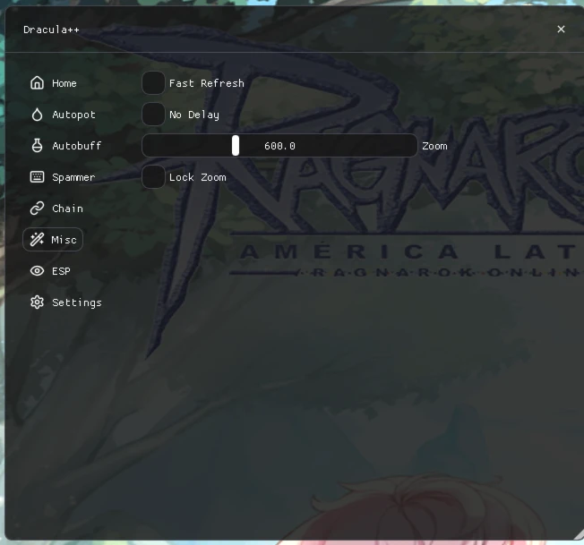The width and height of the screenshot is (584, 545).
Task: Click the window resize grip corner
Action: click(x=579, y=534)
